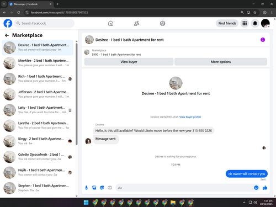Click Desiree's large centered listing photo

[x=176, y=83]
